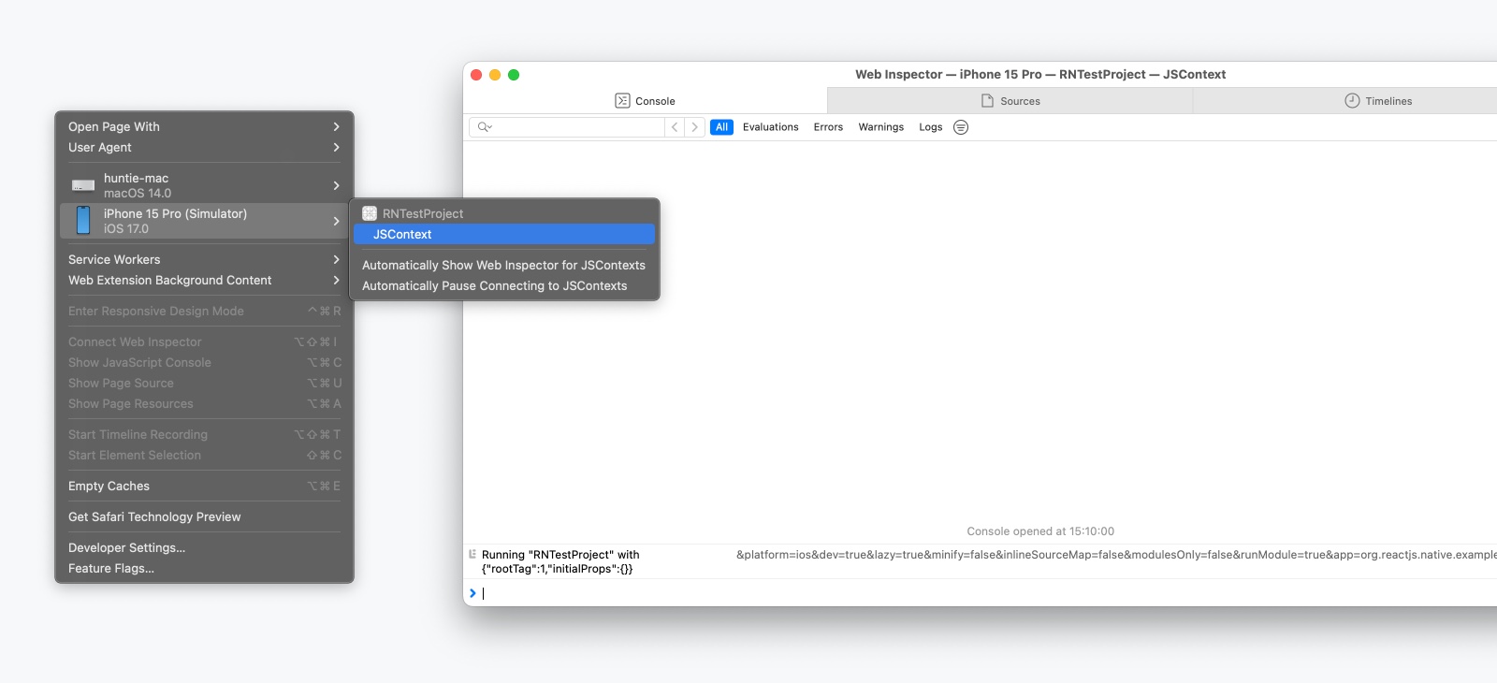Image resolution: width=1497 pixels, height=683 pixels.
Task: Open Developer Settings from the menu
Action: tap(126, 548)
